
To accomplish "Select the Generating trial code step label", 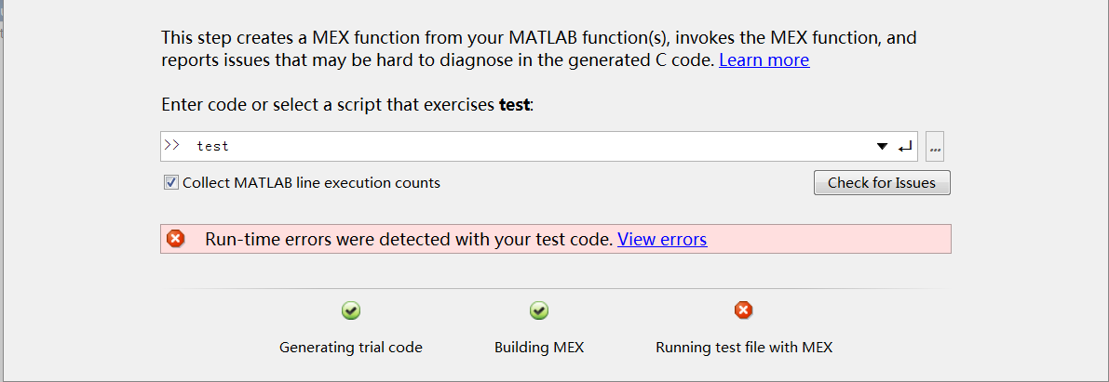I will (351, 348).
